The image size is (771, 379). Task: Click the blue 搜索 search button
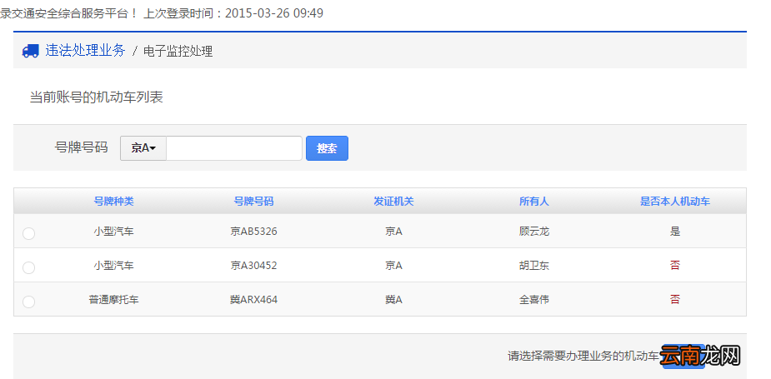(327, 148)
